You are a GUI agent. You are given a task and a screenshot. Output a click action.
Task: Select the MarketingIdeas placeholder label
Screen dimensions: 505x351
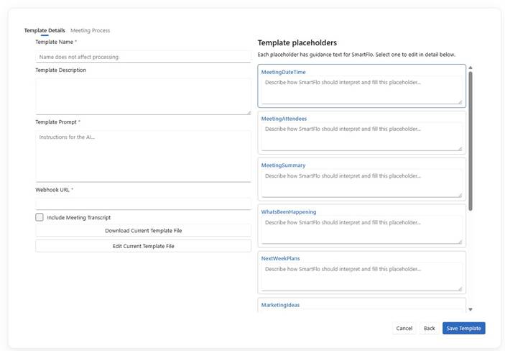pyautogui.click(x=280, y=305)
